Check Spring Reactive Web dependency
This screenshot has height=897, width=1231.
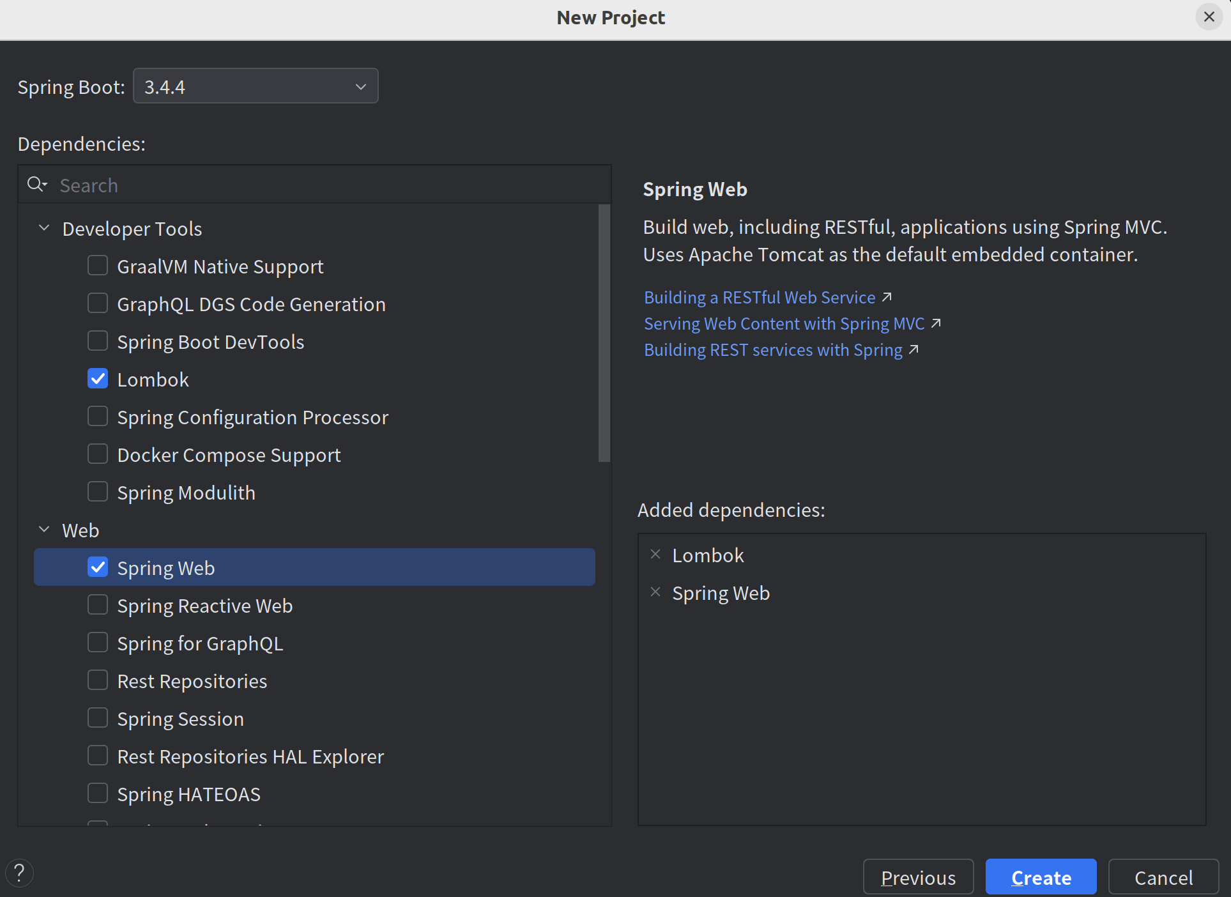coord(98,605)
